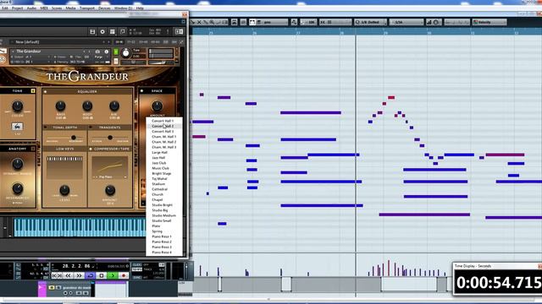Take snapshot with the camera icon
The image size is (542, 304).
pos(98,52)
